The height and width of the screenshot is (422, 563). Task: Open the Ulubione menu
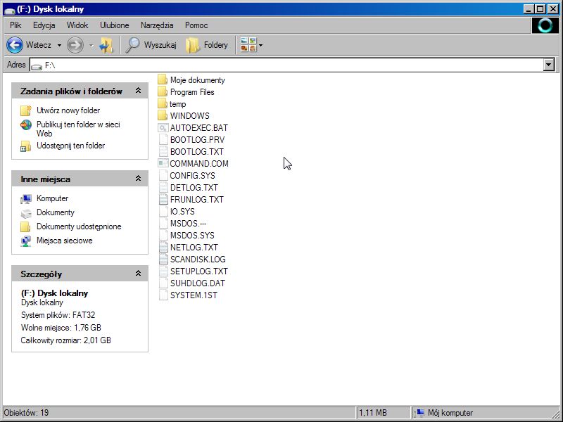[114, 25]
